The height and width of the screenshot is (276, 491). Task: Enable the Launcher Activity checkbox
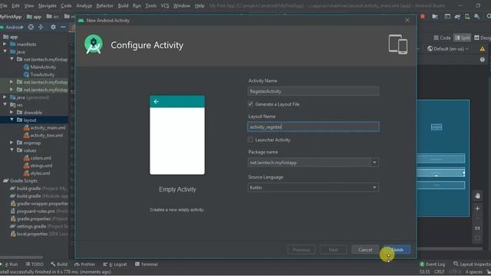click(x=251, y=140)
